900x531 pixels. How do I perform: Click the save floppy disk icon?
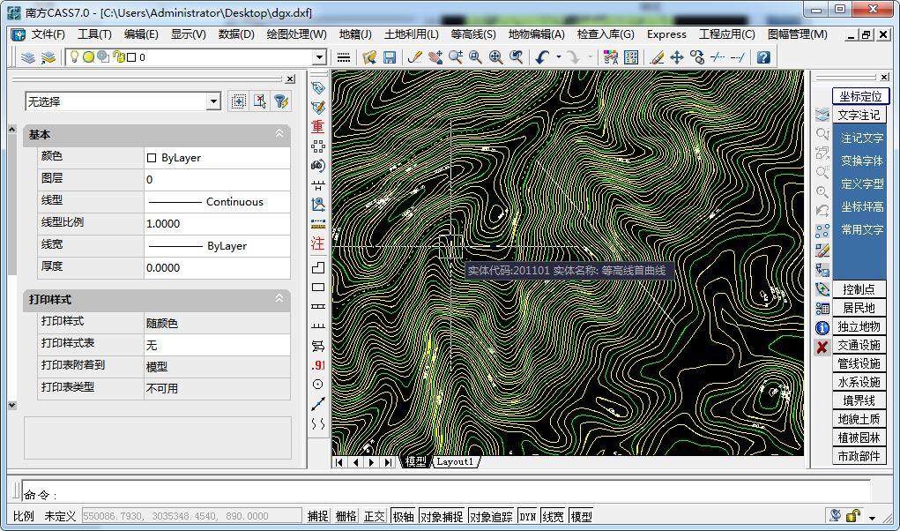[x=390, y=57]
